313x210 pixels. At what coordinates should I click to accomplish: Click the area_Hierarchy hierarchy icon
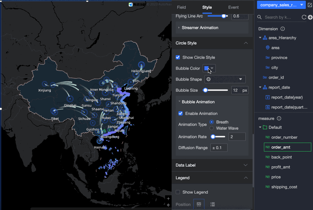coord(265,38)
